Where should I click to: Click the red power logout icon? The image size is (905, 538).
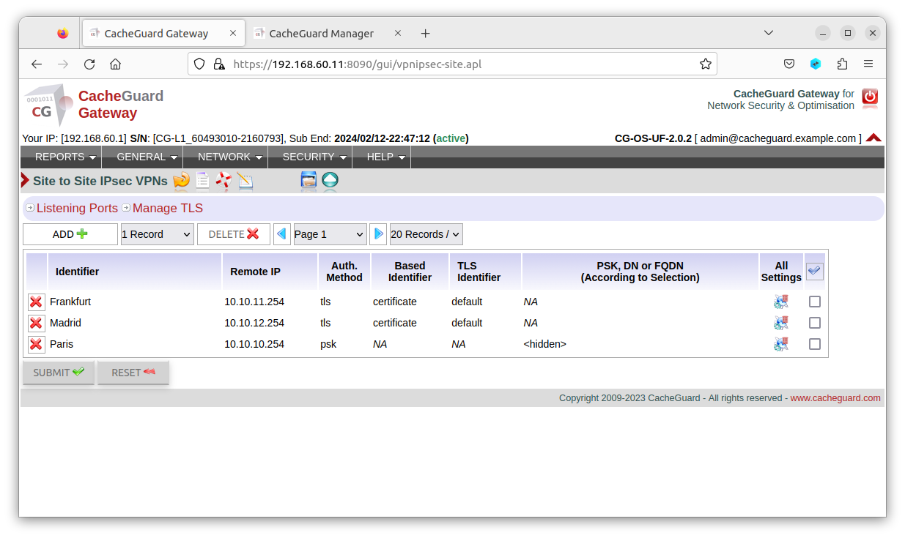pos(870,98)
